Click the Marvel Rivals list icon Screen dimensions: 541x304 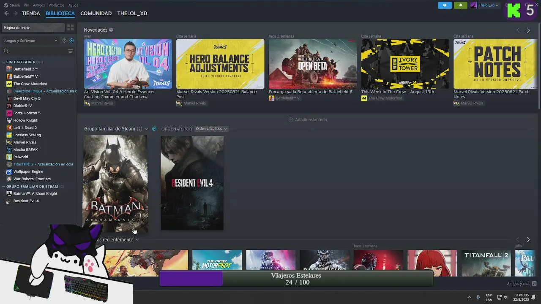pyautogui.click(x=9, y=142)
